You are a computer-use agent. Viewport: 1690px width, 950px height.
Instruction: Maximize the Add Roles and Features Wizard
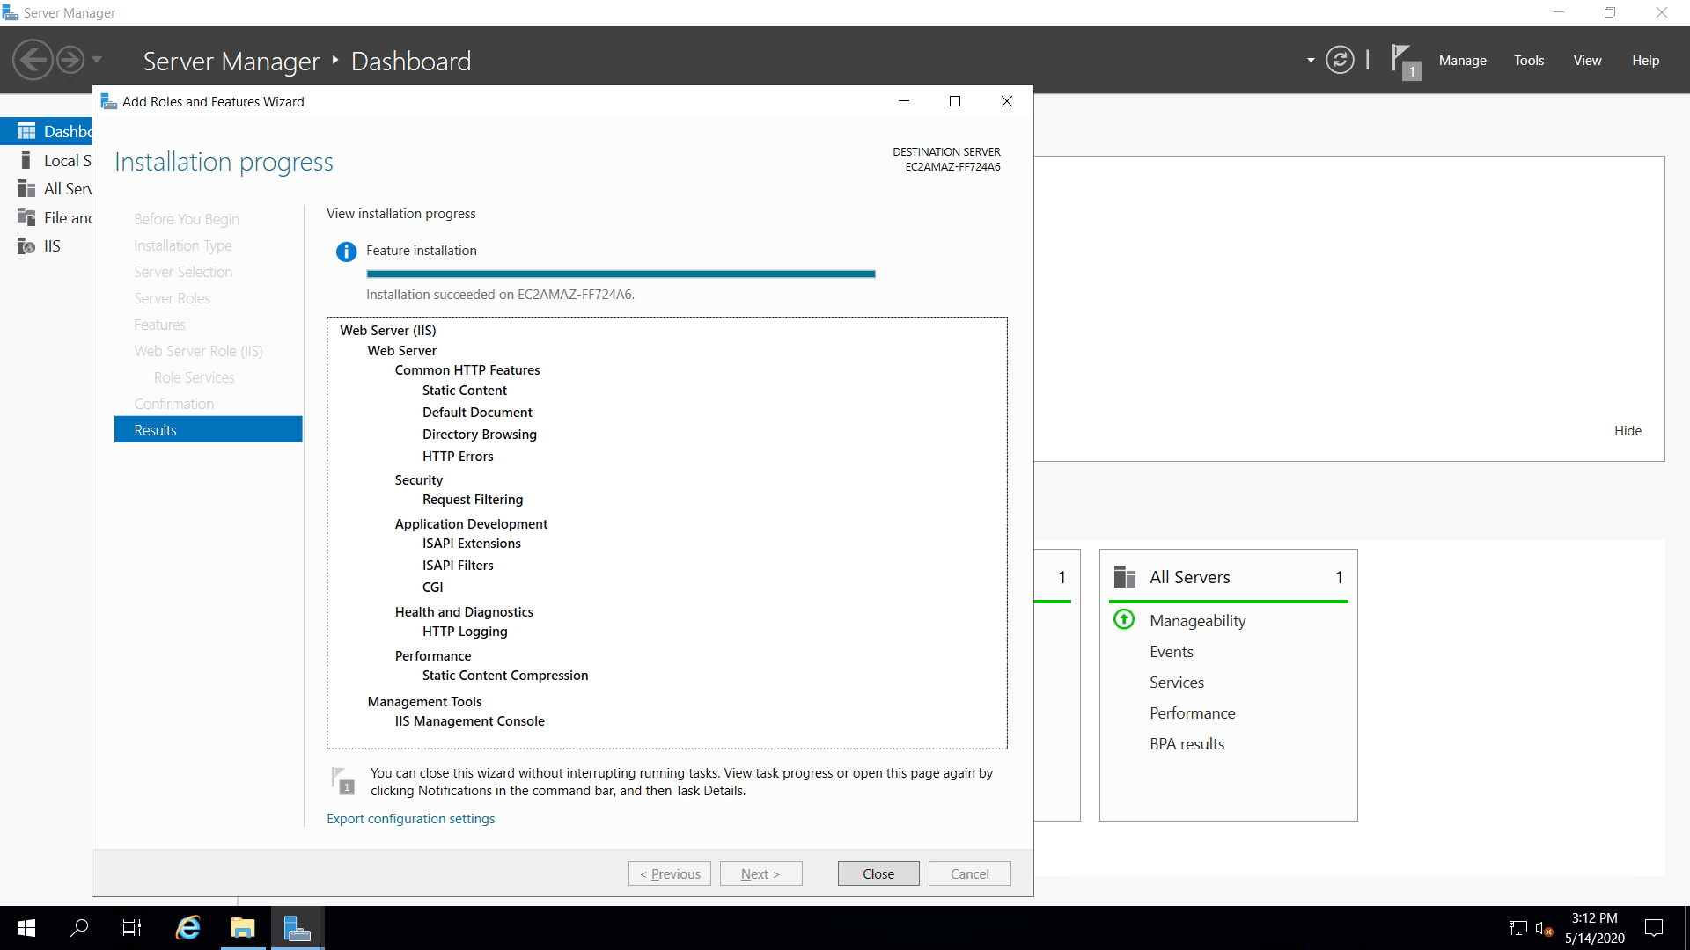[955, 102]
